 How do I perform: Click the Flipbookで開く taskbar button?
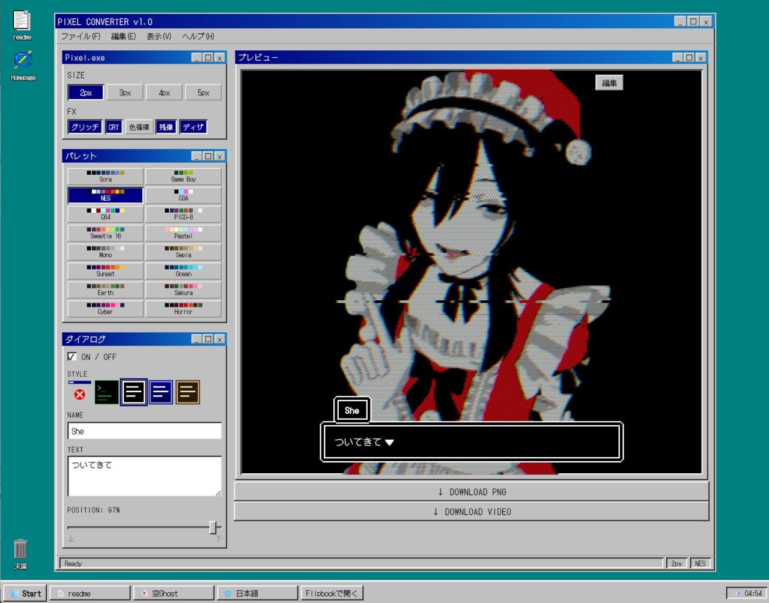click(x=332, y=593)
